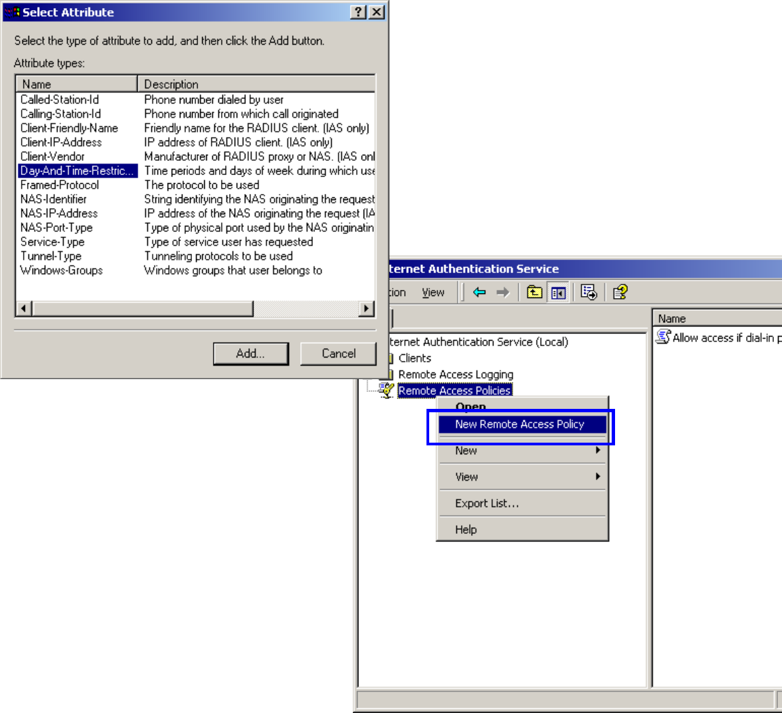Click the right scroll arrow of attribute list
782x713 pixels.
(x=366, y=309)
